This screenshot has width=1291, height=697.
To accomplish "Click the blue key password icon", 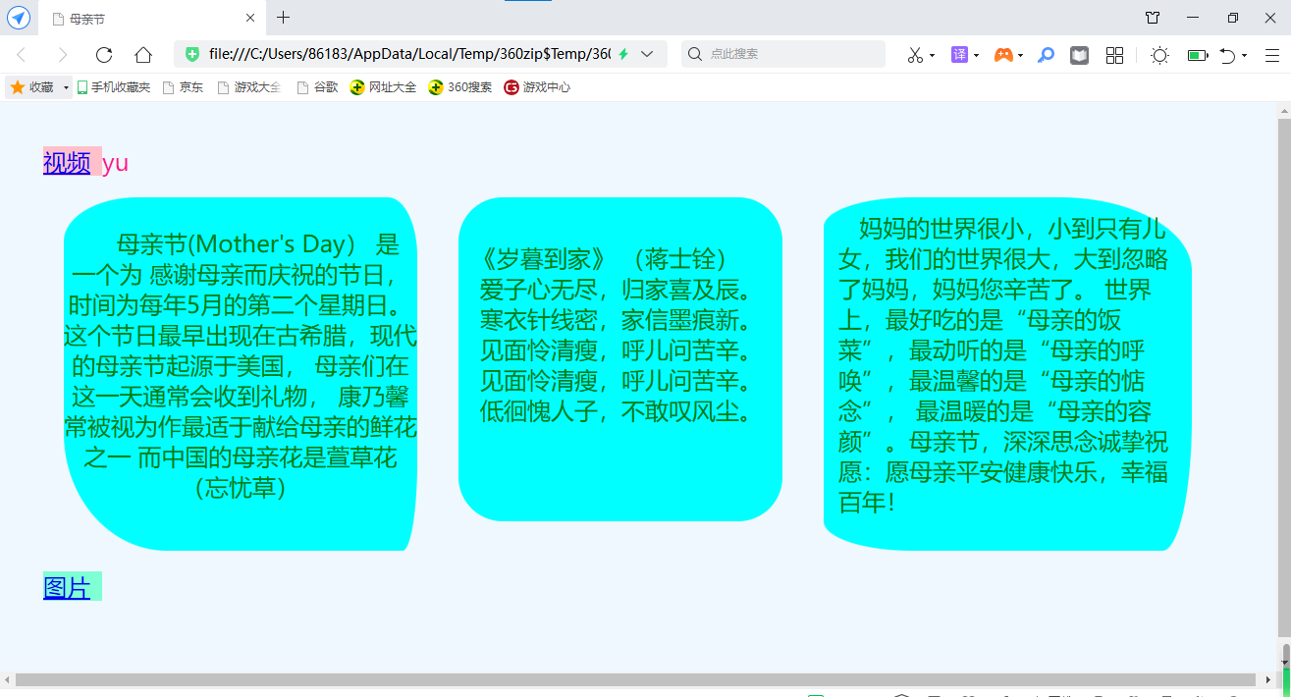I will point(1047,55).
